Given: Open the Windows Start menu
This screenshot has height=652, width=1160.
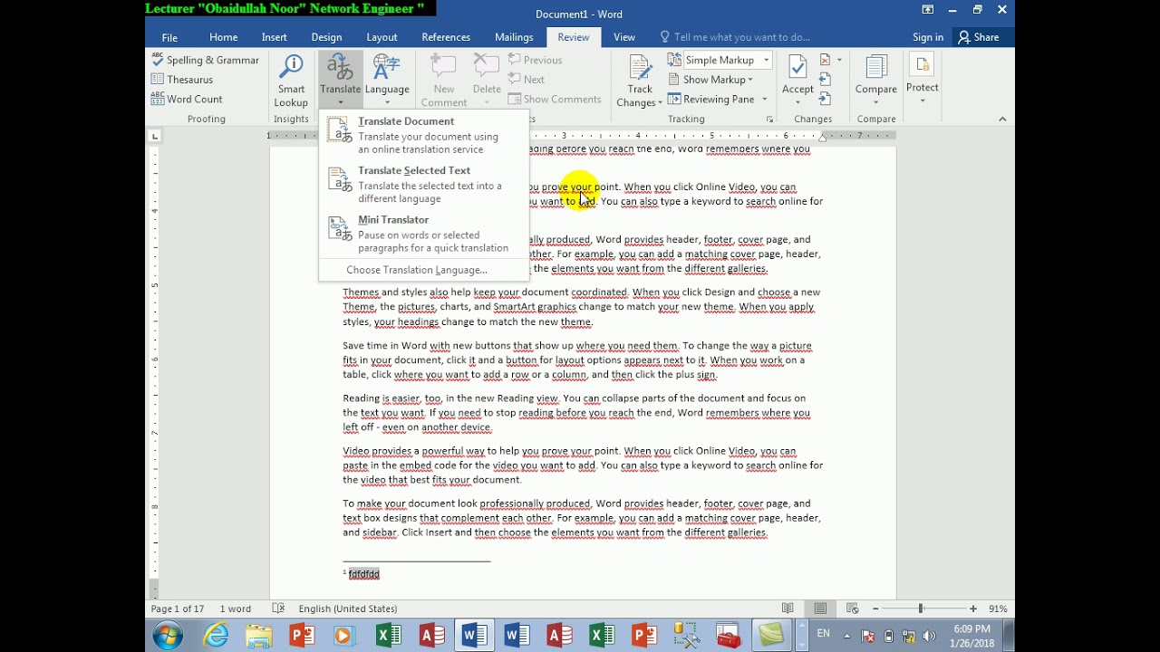Looking at the screenshot, I should tap(168, 636).
